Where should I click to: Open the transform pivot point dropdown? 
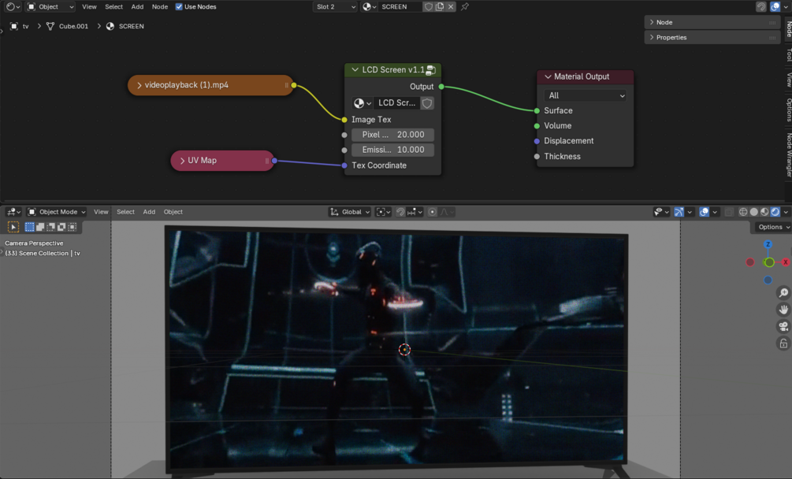click(383, 212)
